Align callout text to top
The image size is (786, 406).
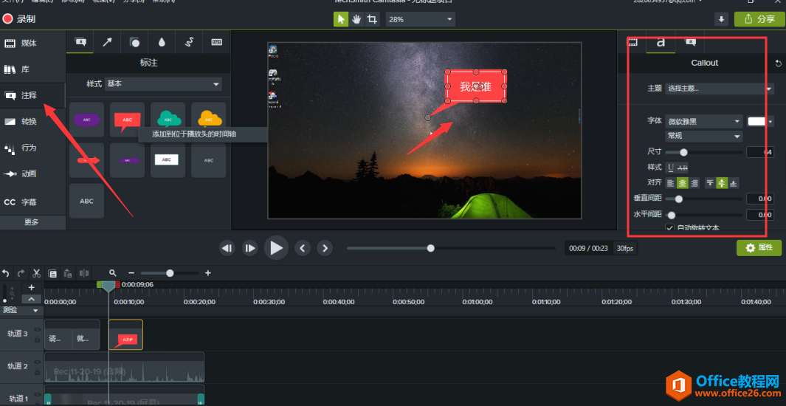(x=710, y=184)
